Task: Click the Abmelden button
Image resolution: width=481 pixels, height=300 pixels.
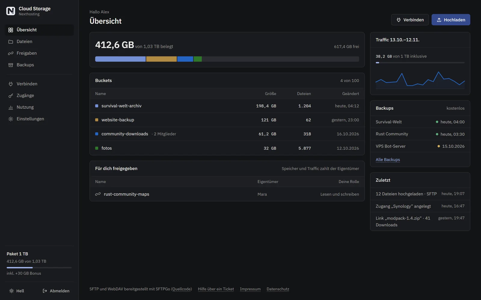Action: 56,291
